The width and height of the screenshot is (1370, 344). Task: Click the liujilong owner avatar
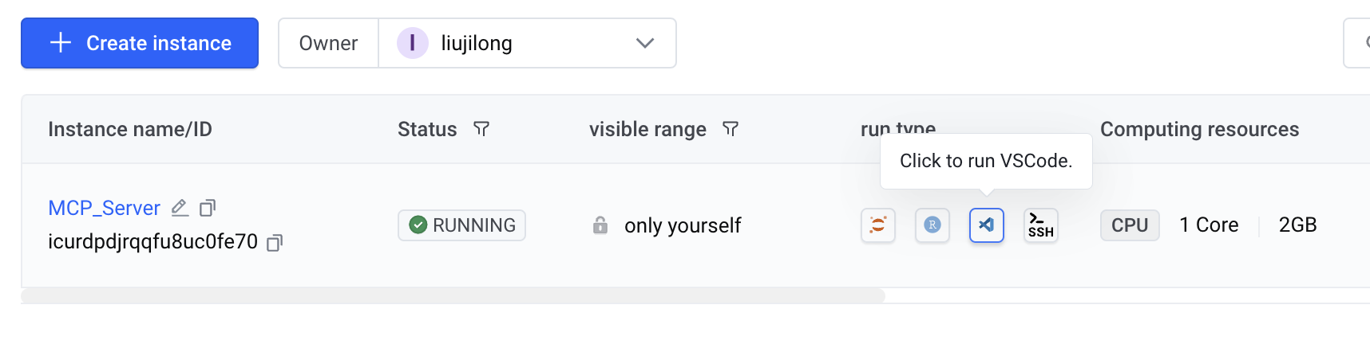(412, 43)
